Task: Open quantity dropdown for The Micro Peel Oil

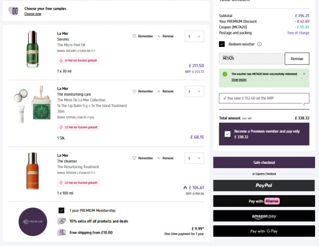Action: 194,36
